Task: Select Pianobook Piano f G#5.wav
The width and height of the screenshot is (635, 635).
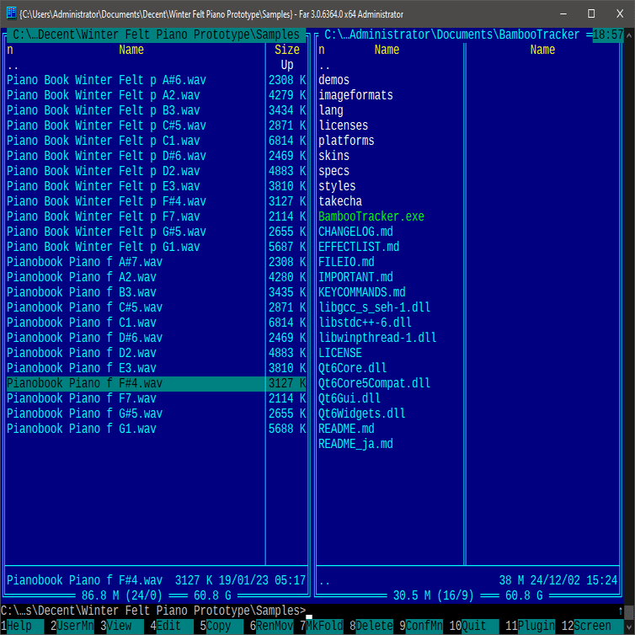Action: (x=84, y=414)
